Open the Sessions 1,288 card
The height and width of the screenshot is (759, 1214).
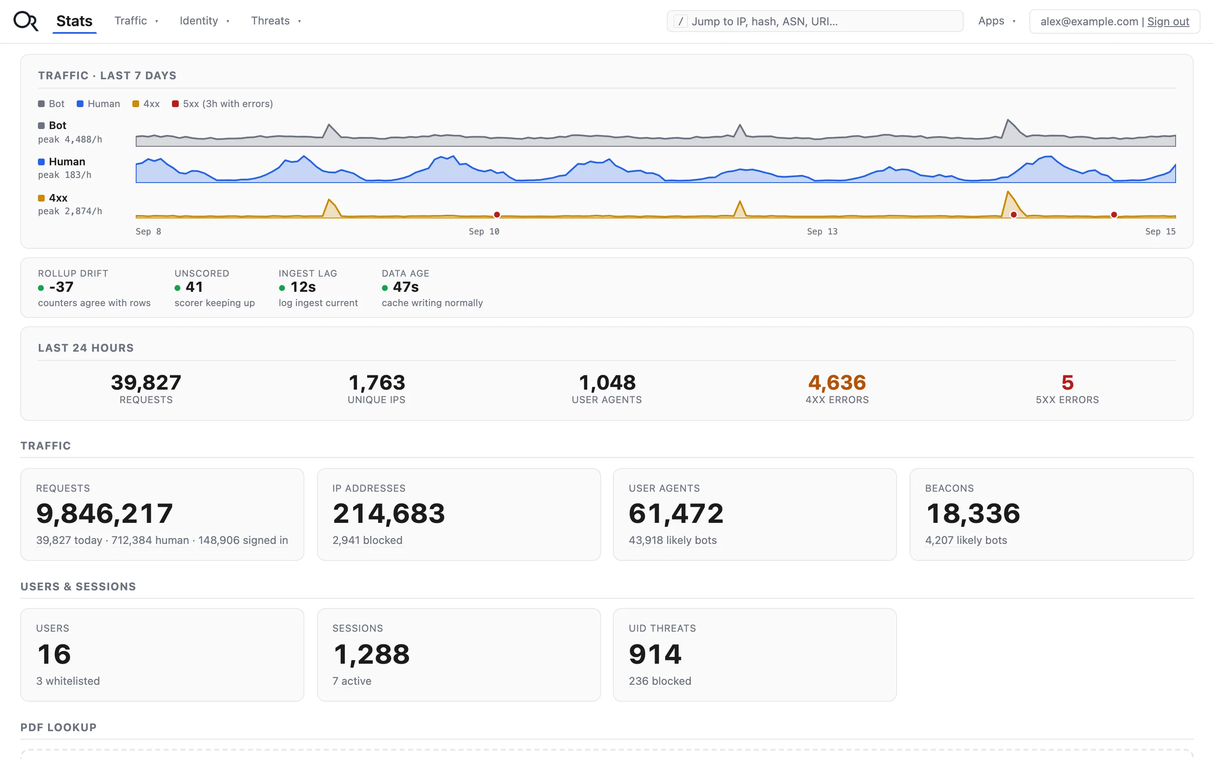[459, 654]
